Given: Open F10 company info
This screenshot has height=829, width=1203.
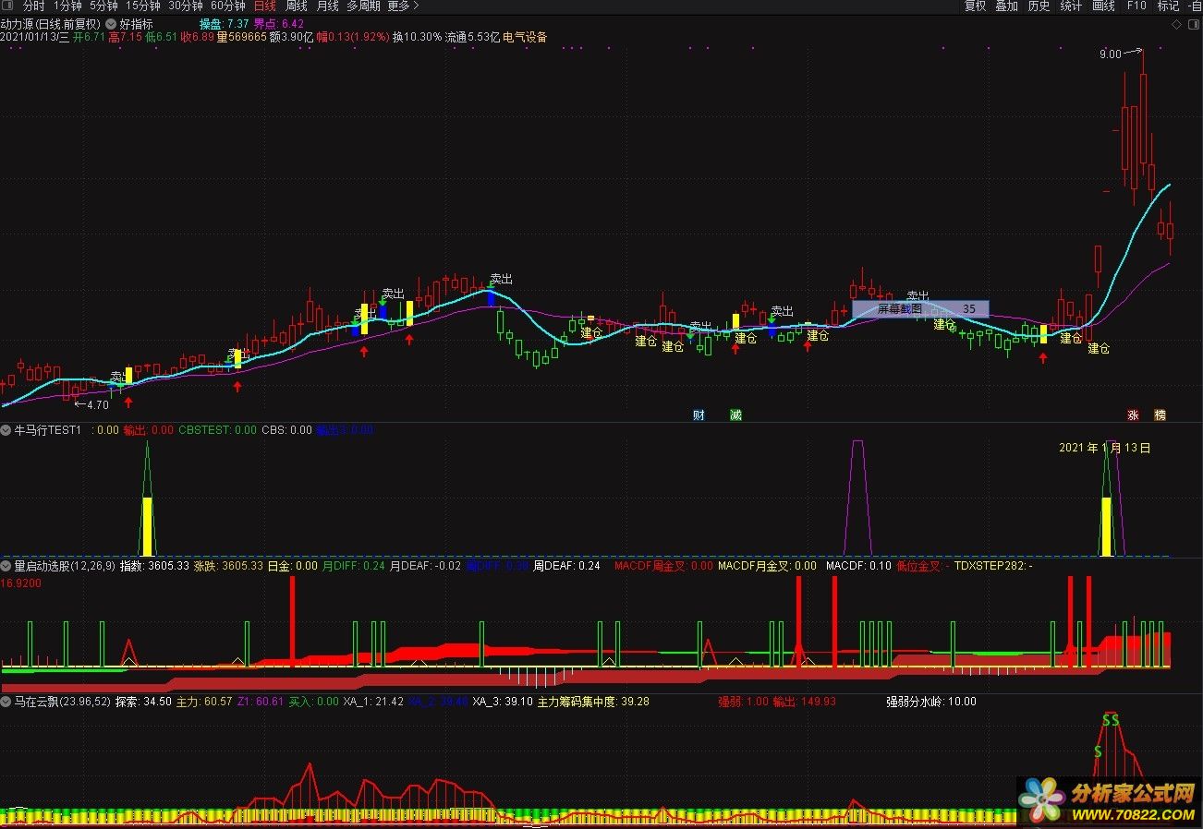Looking at the screenshot, I should pyautogui.click(x=1137, y=6).
